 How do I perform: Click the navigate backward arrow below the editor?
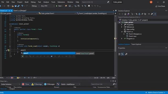coord(25,78)
